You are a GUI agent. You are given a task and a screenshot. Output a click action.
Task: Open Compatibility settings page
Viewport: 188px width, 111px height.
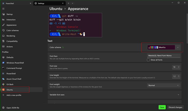pyautogui.click(x=22, y=41)
